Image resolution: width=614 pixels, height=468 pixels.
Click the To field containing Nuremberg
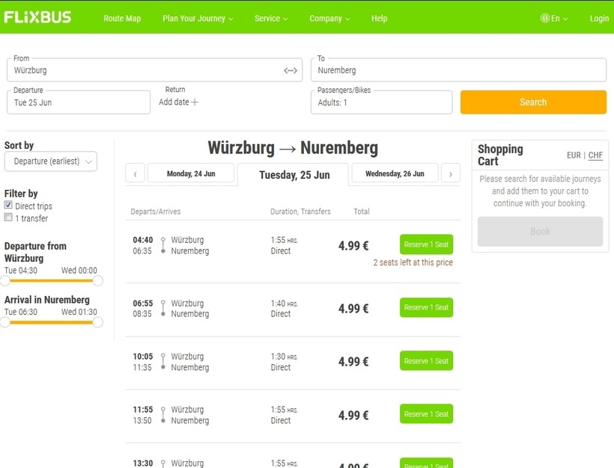pos(458,70)
